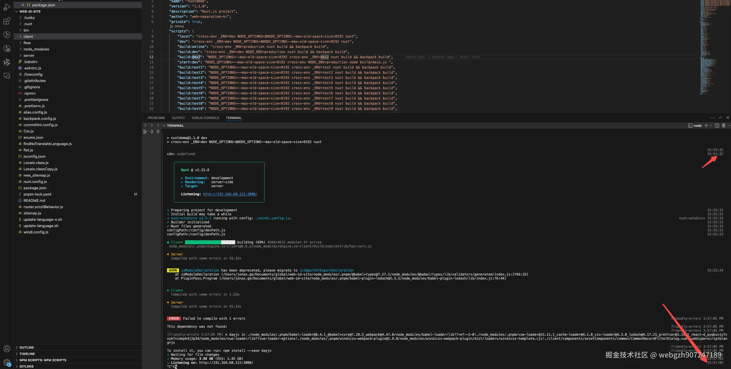Click the Debug code lens above scripts
Viewport: 731px width, 369px height.
[179, 26]
